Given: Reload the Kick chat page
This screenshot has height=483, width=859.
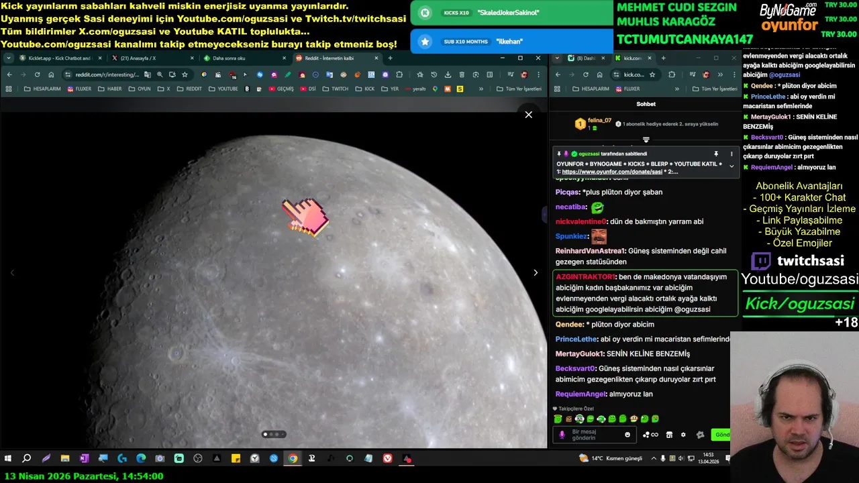Looking at the screenshot, I should (x=585, y=74).
